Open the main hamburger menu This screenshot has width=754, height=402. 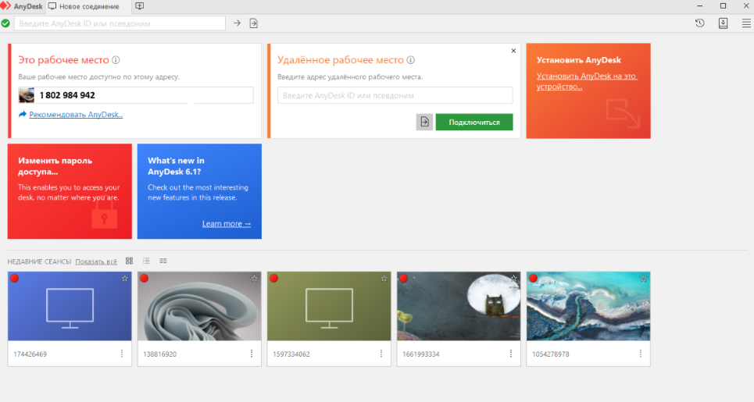coord(746,23)
